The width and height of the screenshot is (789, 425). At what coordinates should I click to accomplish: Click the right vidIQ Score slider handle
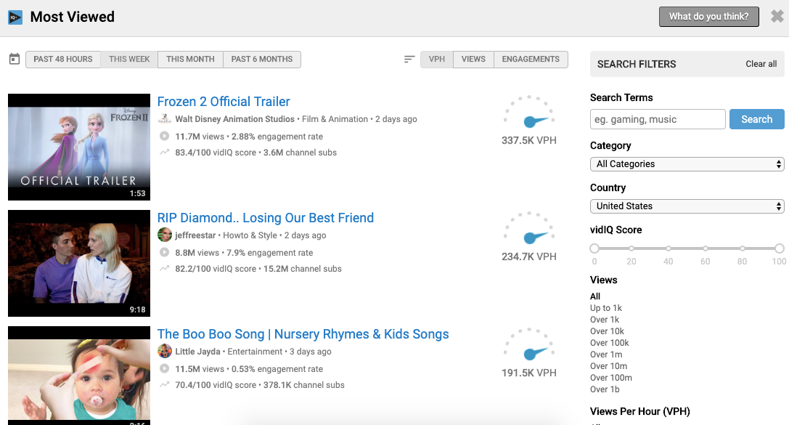click(779, 248)
